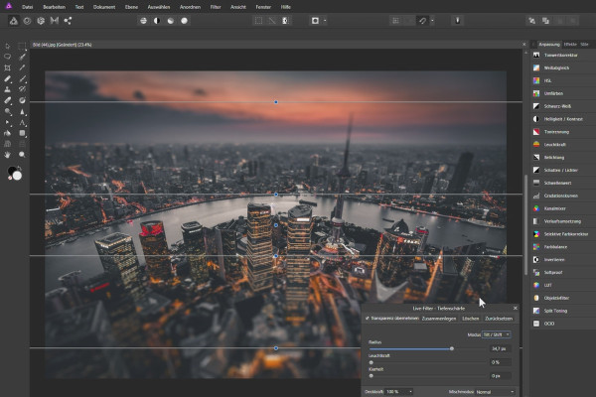Select the rectangular Marquee selection tool

click(22, 46)
